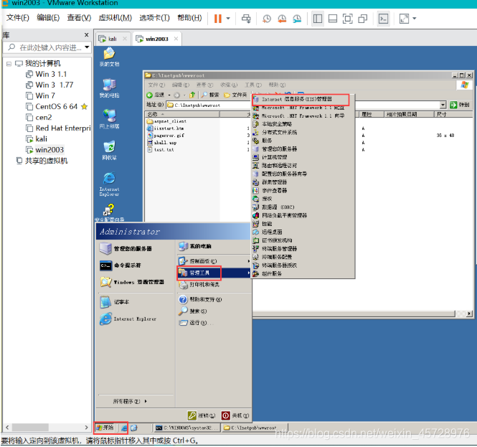Viewport: 477px width, 447px height.
Task: Select the aspnet_client folder
Action: tap(167, 121)
